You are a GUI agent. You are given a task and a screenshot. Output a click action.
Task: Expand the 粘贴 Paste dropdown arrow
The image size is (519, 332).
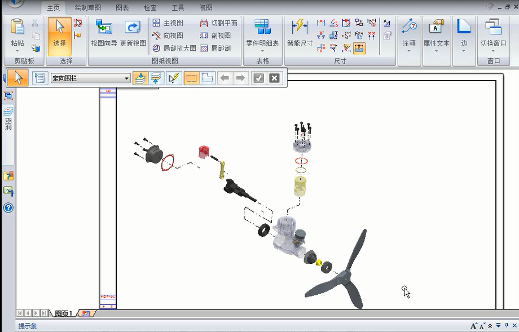tap(17, 51)
